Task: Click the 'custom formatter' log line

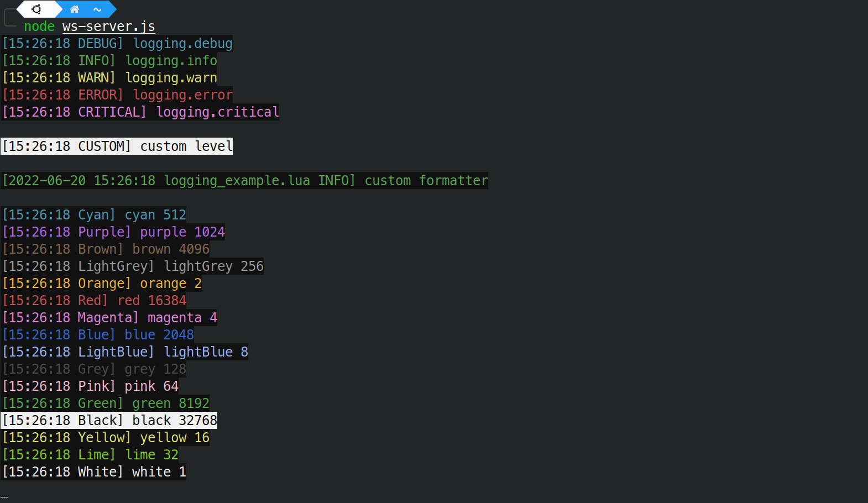Action: coord(245,180)
